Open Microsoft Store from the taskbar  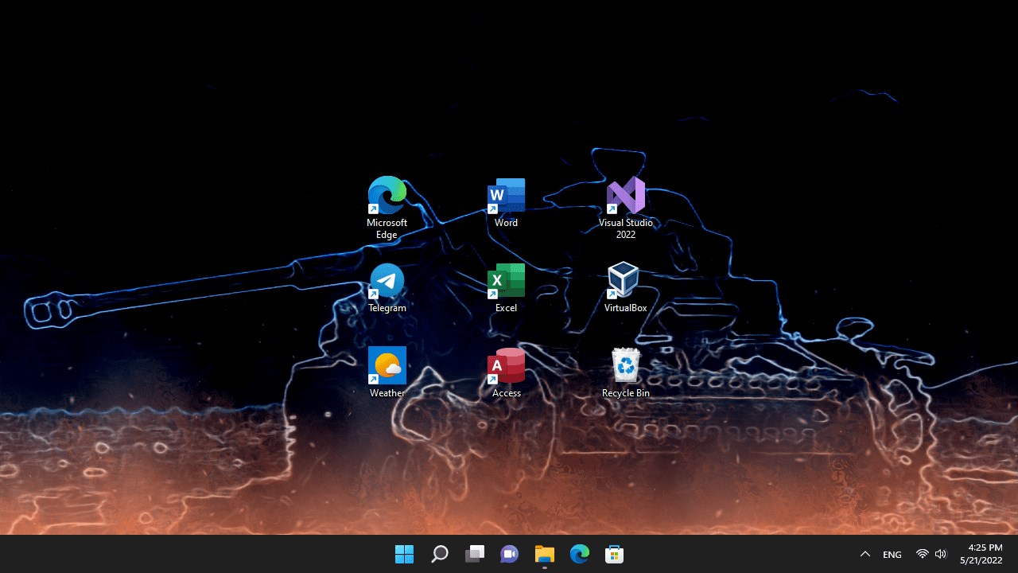click(614, 553)
